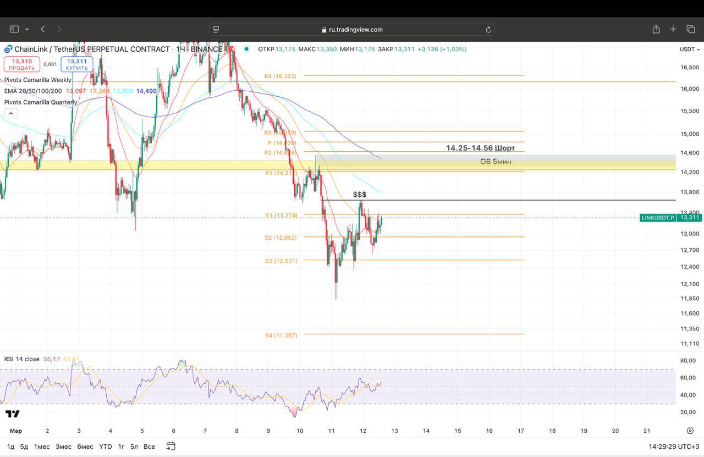Open the go-to-date calendar icon
The width and height of the screenshot is (704, 457).
170,446
